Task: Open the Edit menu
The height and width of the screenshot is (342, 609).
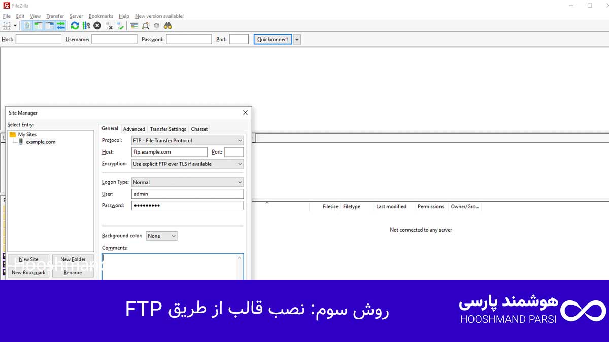Action: [x=20, y=16]
